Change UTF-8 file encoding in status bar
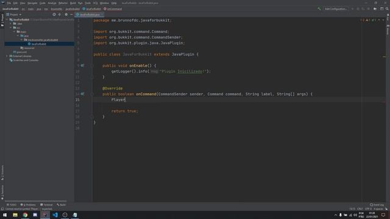Image resolution: width=390 pixels, height=219 pixels. 368,209
